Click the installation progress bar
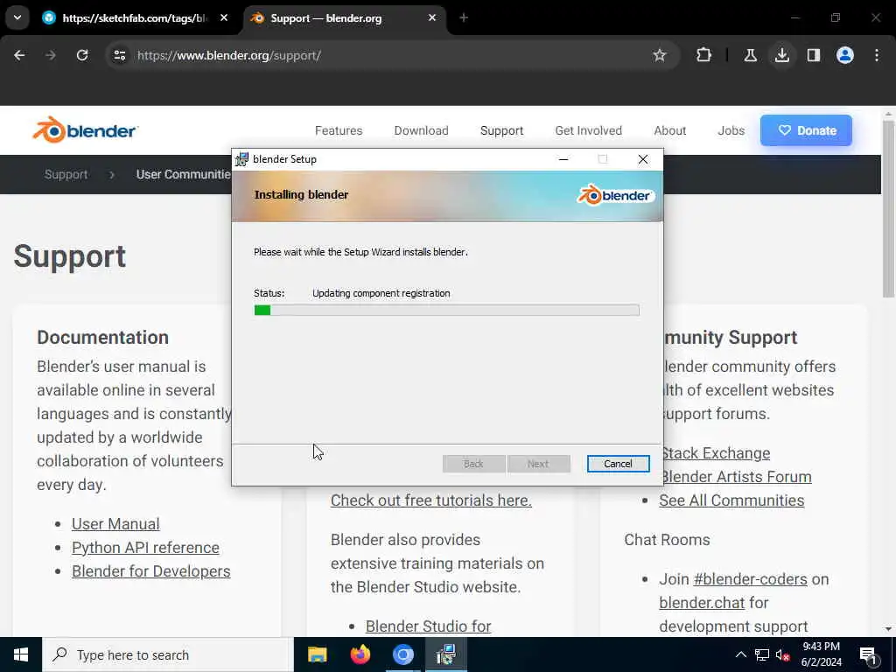Viewport: 896px width, 672px height. click(x=446, y=310)
